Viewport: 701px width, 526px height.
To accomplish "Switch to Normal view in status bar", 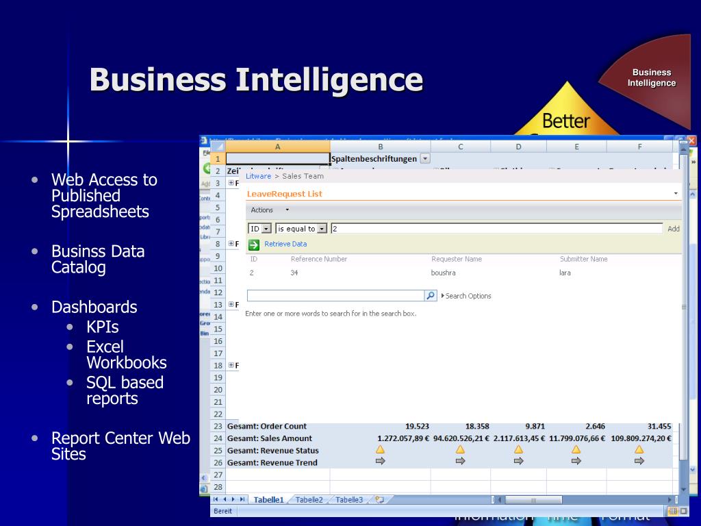I will pos(672,511).
